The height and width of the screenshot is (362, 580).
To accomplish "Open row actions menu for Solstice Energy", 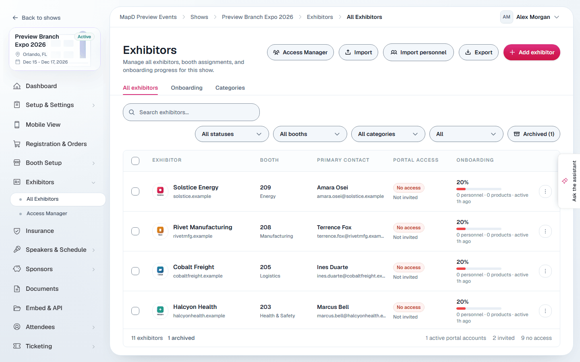I will tap(545, 191).
